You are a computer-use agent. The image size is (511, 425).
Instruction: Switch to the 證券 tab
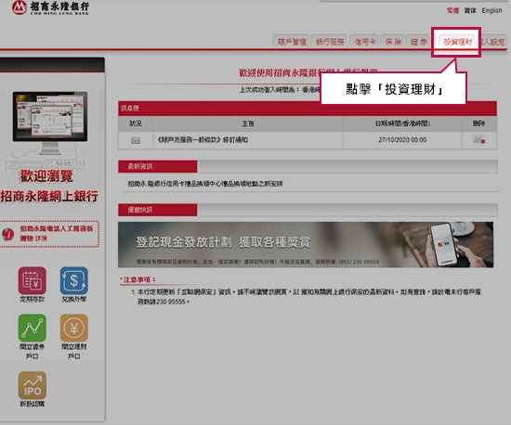tap(419, 42)
